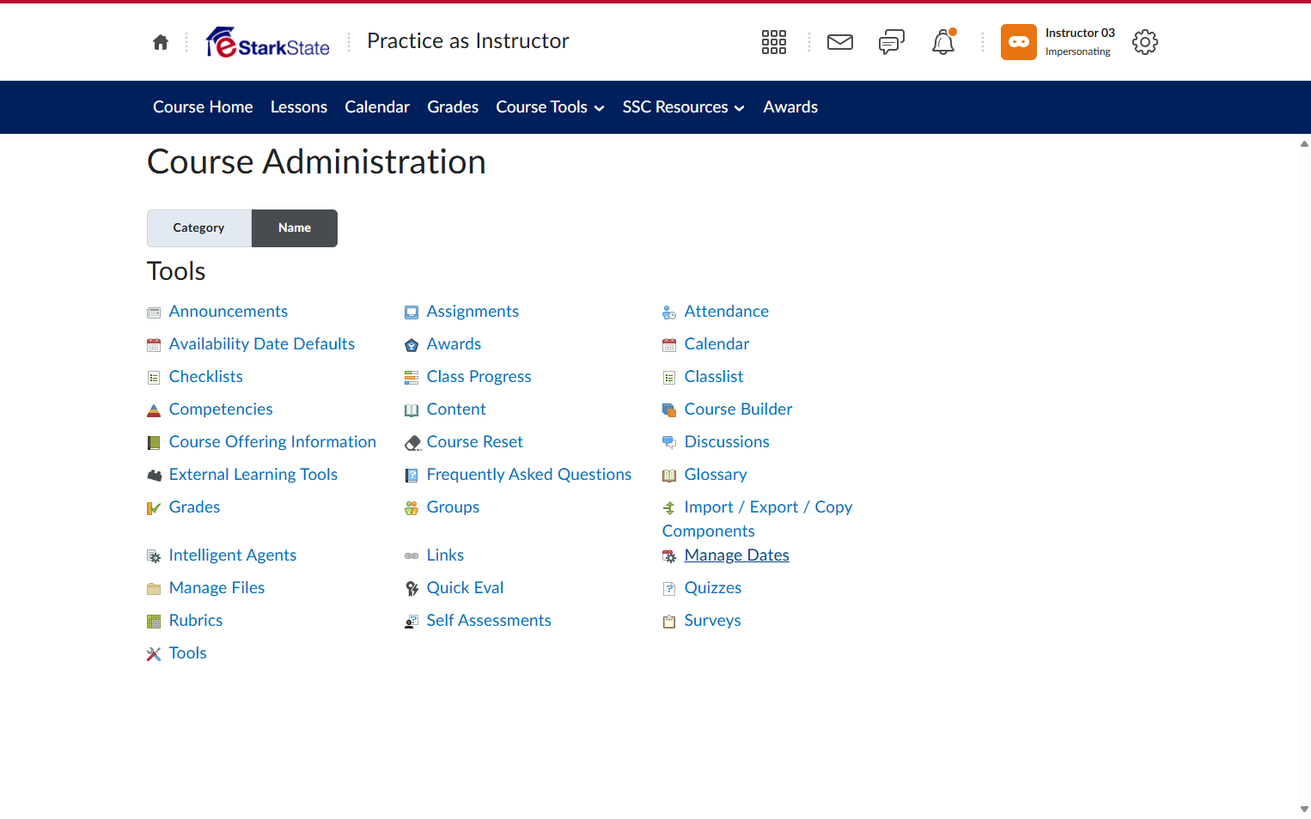Click the Practice as Instructor course title
1311x819 pixels.
(x=468, y=41)
